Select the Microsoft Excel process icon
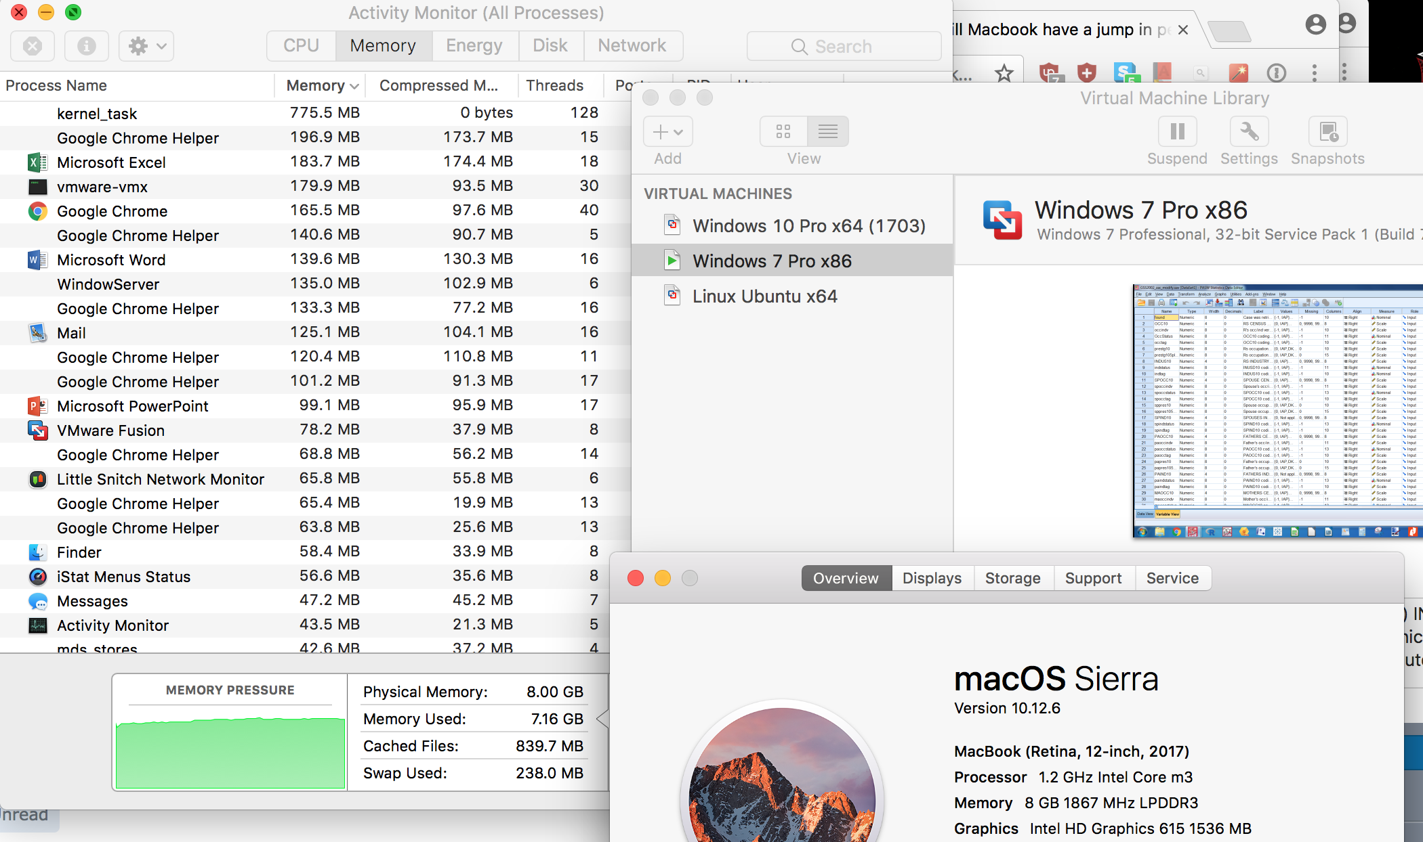Screen dimensions: 1423x842 click(x=37, y=162)
